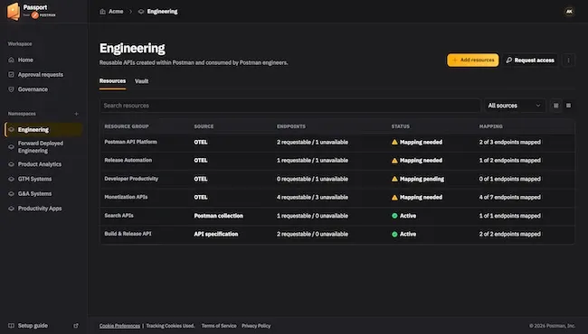588x334 pixels.
Task: Click the Engineering namespace icon in sidebar
Action: (11, 129)
